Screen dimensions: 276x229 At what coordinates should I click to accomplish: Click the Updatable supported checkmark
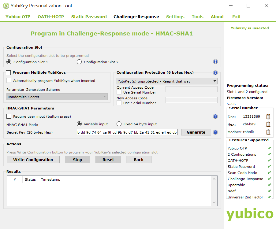(269, 185)
